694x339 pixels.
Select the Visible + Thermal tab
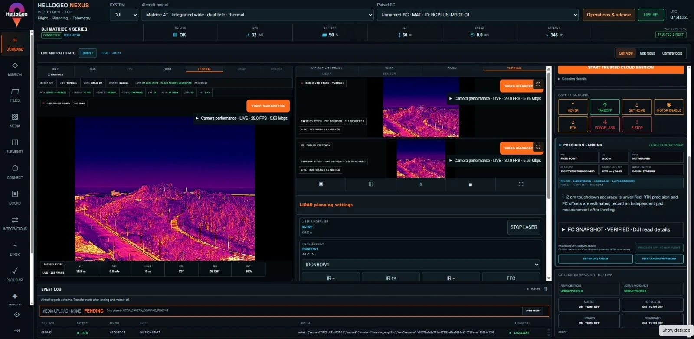[x=327, y=68]
